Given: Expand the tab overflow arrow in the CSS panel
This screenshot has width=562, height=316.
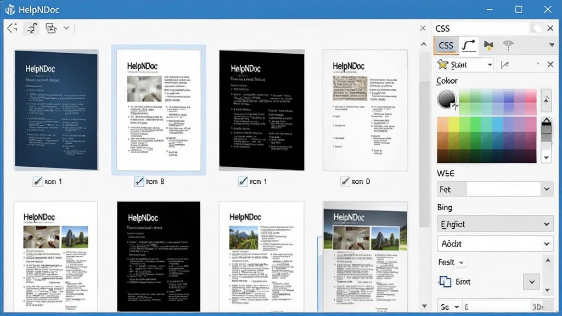Looking at the screenshot, I should coord(551,45).
